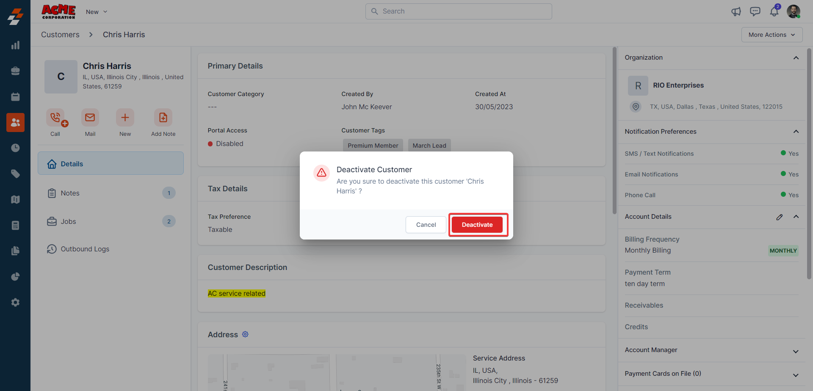Open the Notes tab
813x391 pixels.
pyautogui.click(x=111, y=193)
